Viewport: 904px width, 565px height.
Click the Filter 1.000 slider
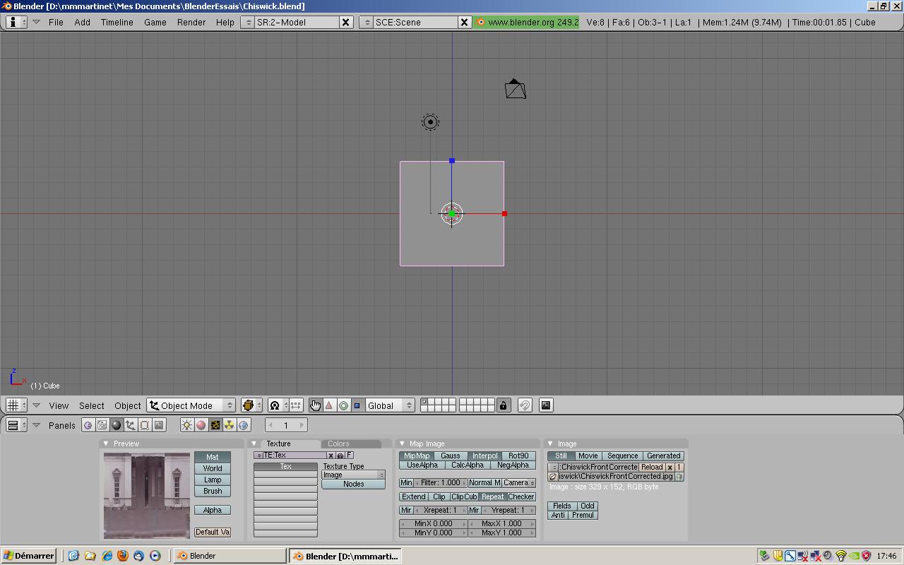tap(441, 483)
